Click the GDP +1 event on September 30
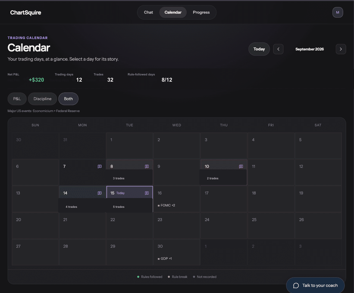This screenshot has height=293, width=354. (x=165, y=259)
